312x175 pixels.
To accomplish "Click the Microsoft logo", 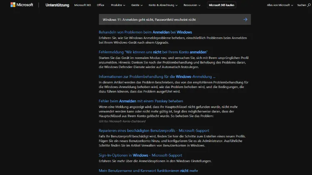I will [22, 5].
